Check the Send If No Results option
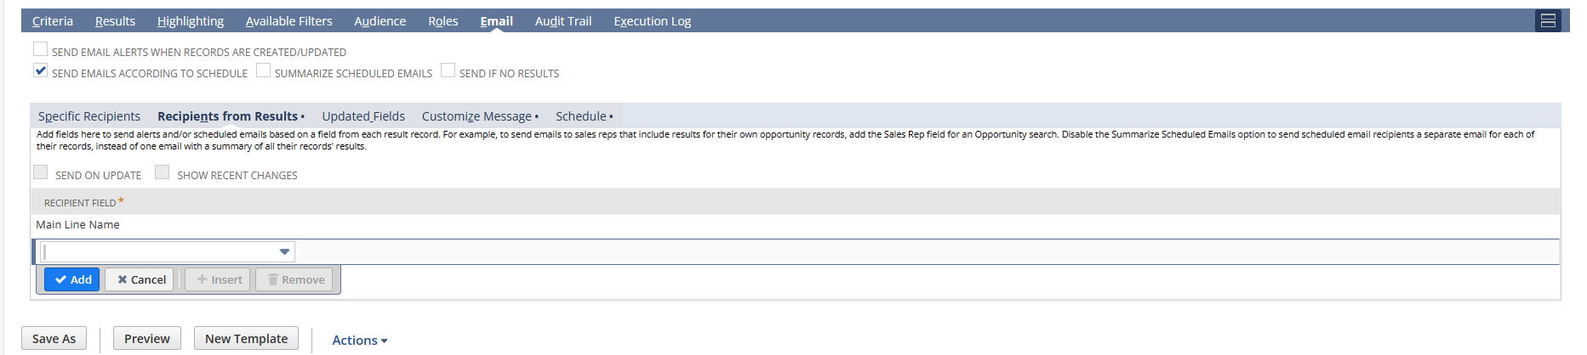The width and height of the screenshot is (1587, 355). pyautogui.click(x=448, y=70)
